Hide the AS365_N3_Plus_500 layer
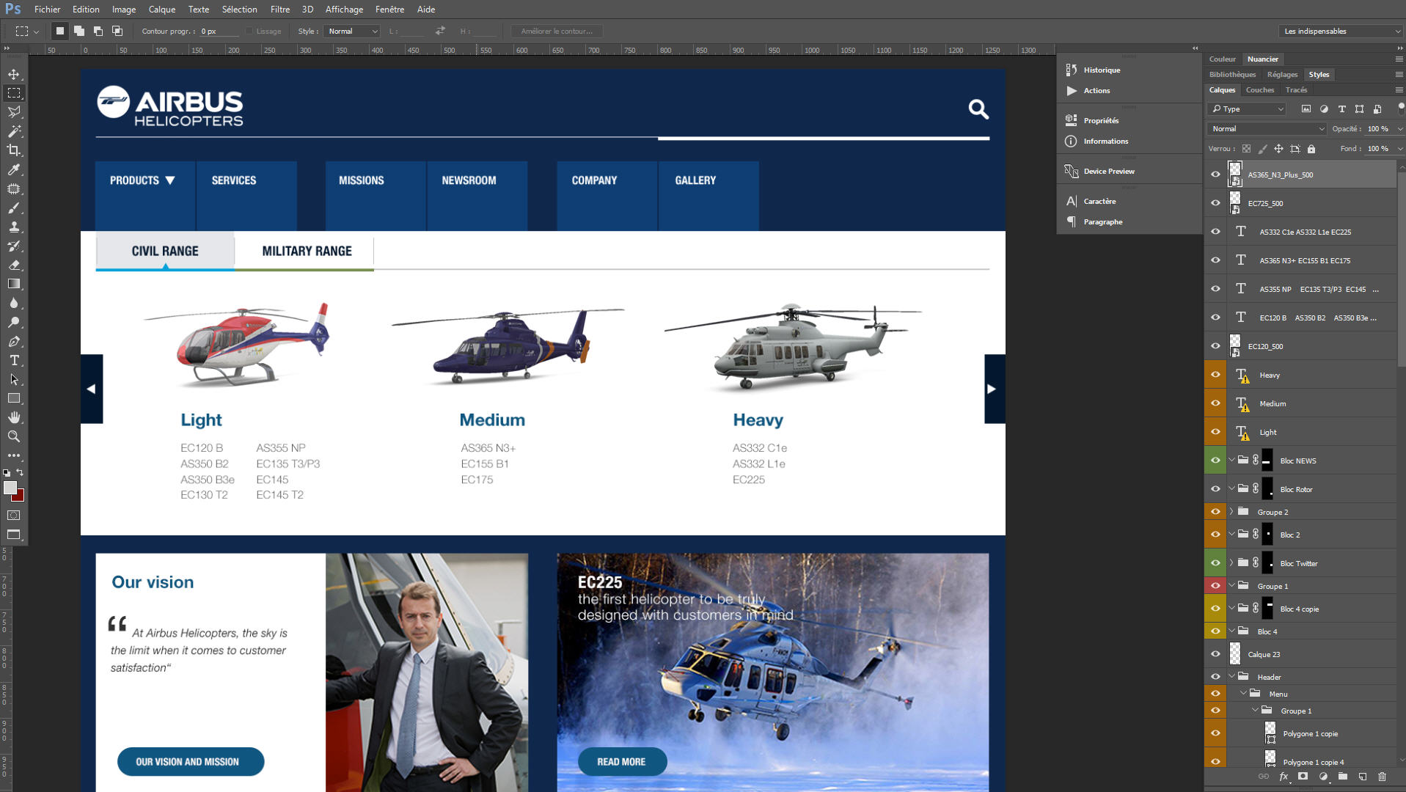The image size is (1406, 792). point(1215,175)
